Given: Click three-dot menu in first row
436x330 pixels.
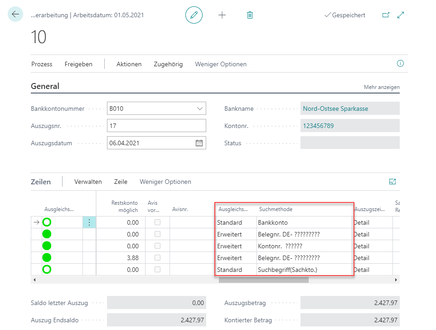Looking at the screenshot, I should 89,222.
